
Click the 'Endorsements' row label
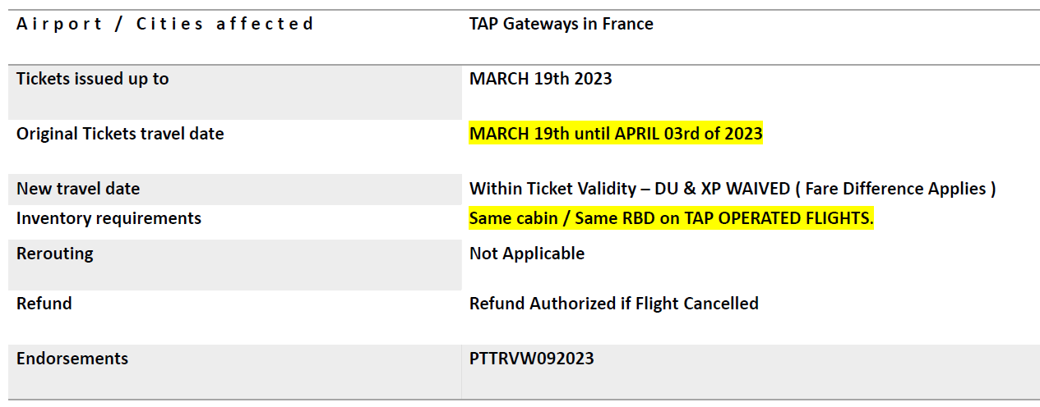pos(72,359)
